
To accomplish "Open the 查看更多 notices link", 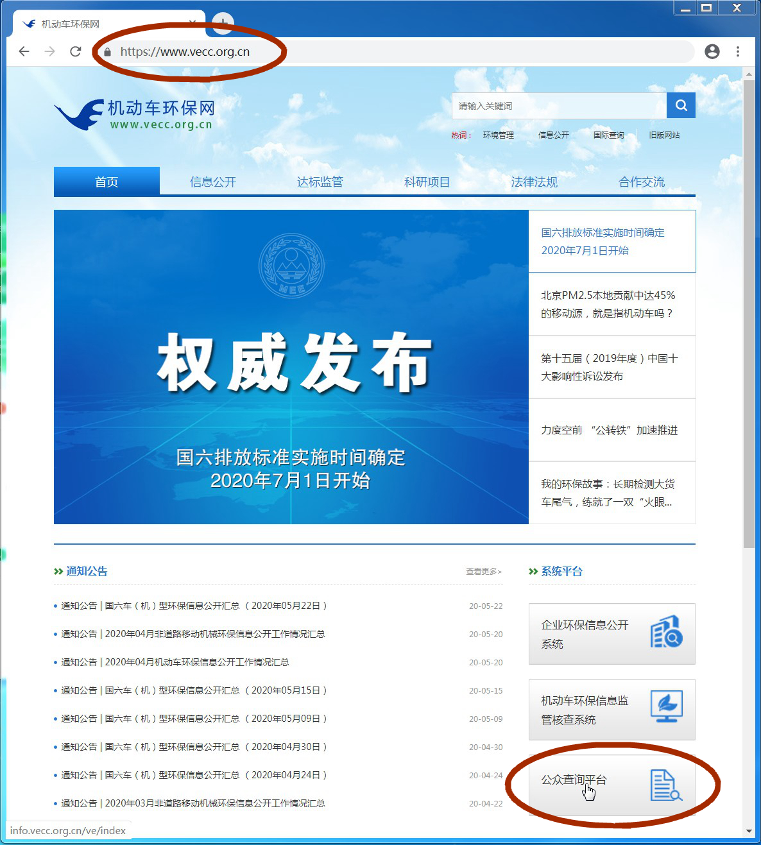I will tap(483, 571).
